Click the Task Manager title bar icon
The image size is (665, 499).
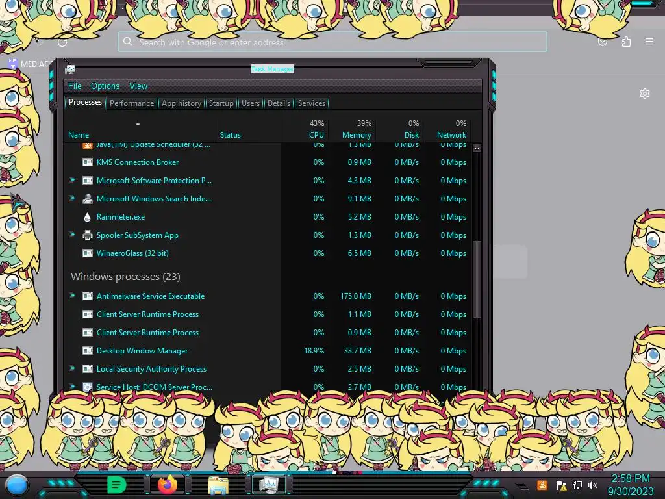(70, 70)
